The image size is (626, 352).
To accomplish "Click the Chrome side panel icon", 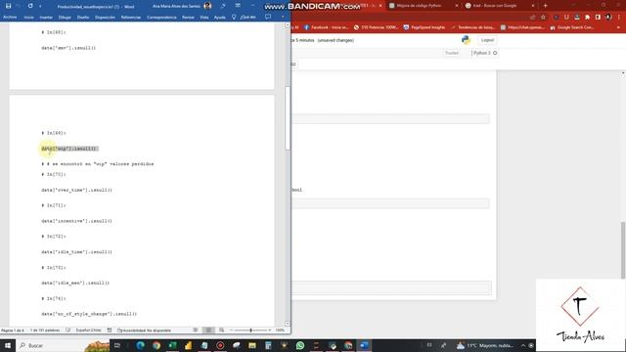I will click(x=598, y=18).
